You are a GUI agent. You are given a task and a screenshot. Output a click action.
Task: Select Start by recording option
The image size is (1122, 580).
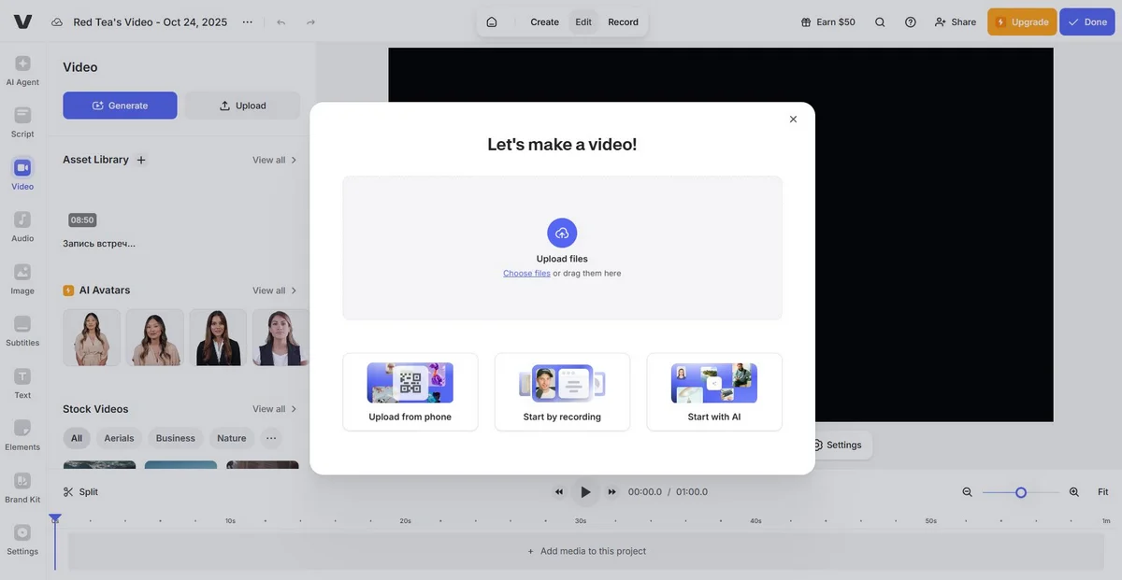562,391
